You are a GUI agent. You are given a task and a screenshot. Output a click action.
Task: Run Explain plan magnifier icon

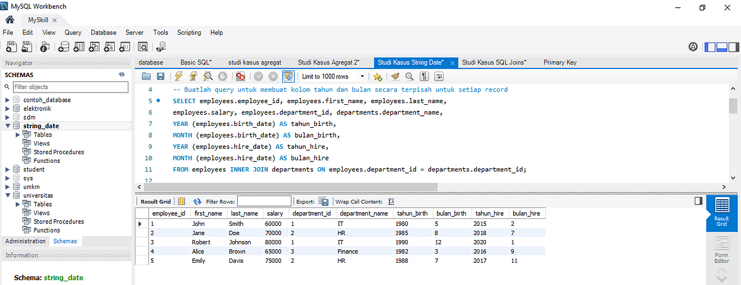pos(208,76)
